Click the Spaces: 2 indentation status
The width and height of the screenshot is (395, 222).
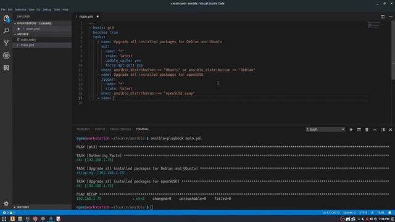pyautogui.click(x=349, y=213)
